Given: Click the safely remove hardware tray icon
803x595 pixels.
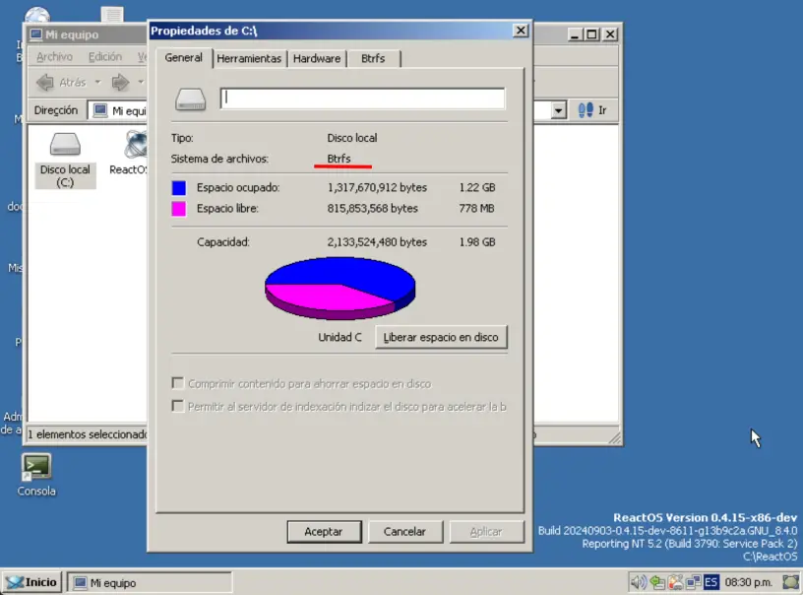Looking at the screenshot, I should [x=657, y=582].
